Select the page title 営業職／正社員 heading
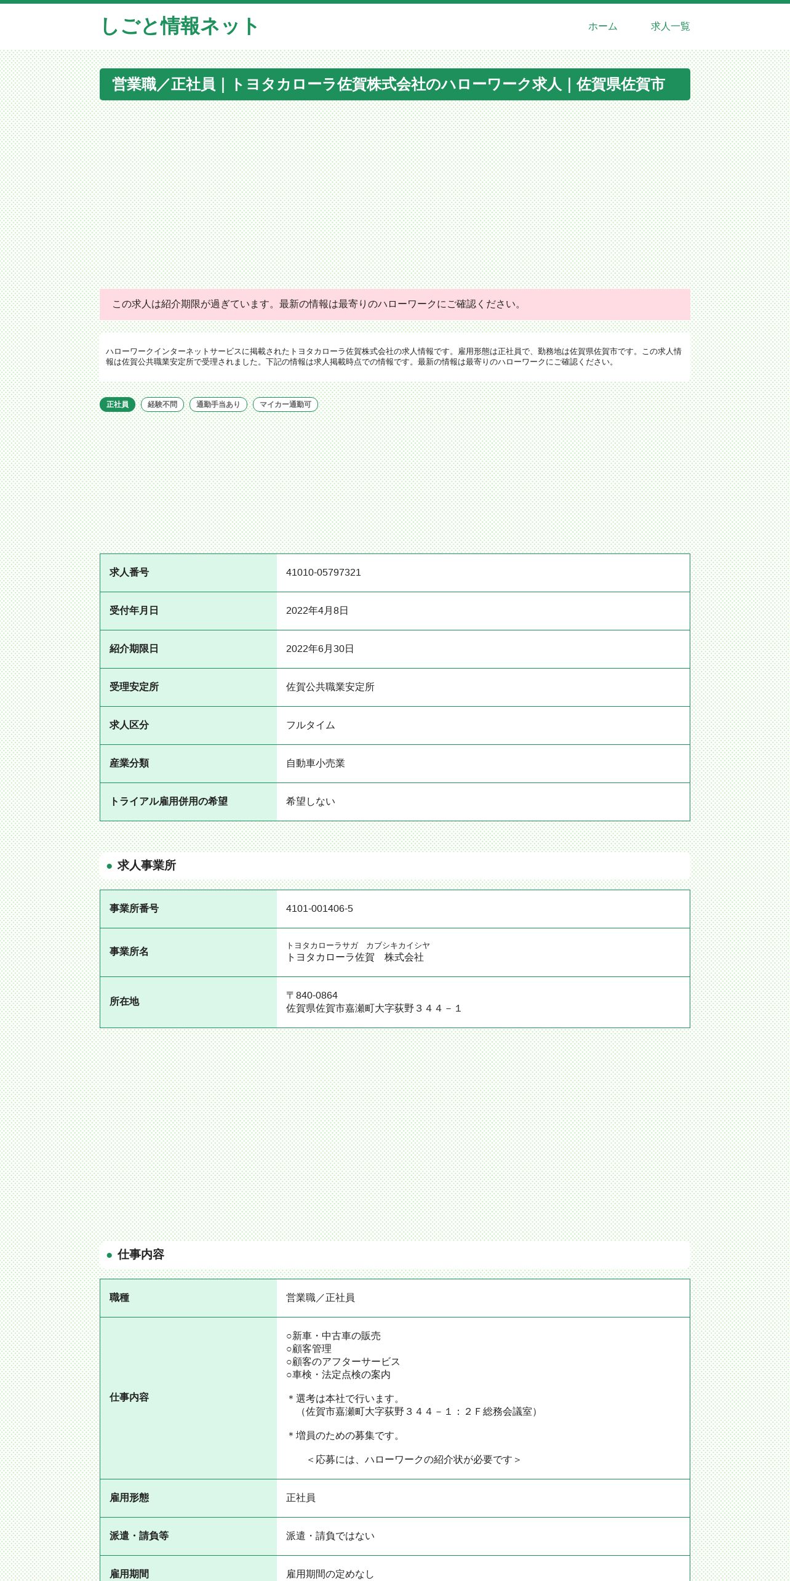Viewport: 790px width, 1581px height. coord(395,84)
